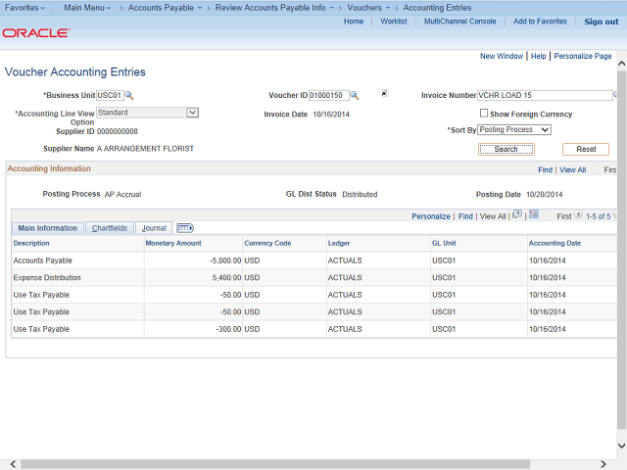This screenshot has width=627, height=470.
Task: Click the Voucher ID lookup magnifier icon
Action: (x=355, y=96)
